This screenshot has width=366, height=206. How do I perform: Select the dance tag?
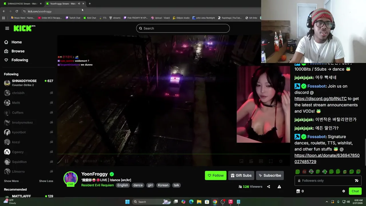[138, 185]
